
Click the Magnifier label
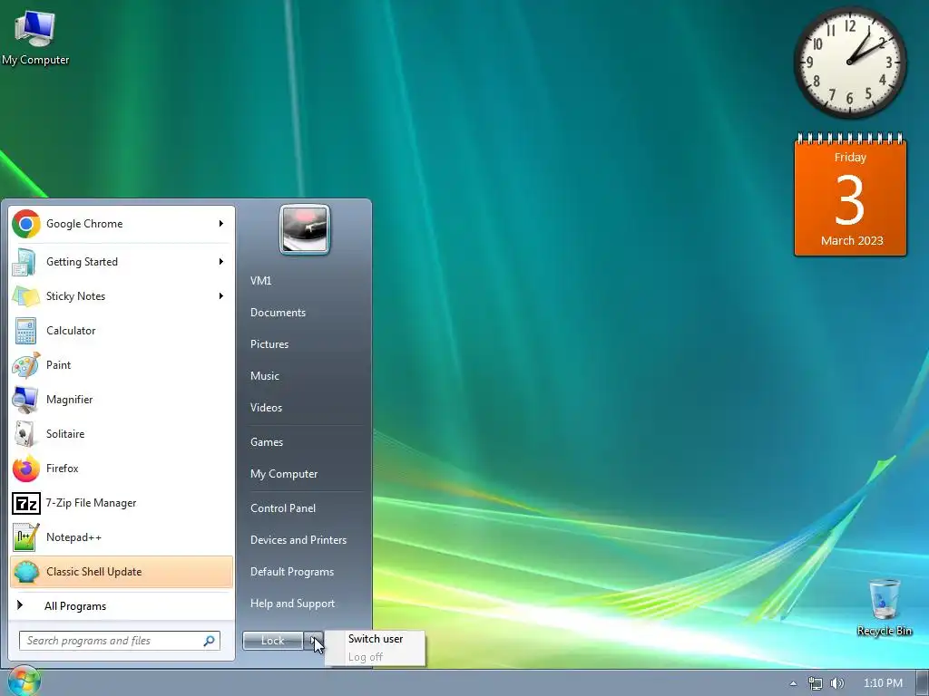click(x=69, y=400)
